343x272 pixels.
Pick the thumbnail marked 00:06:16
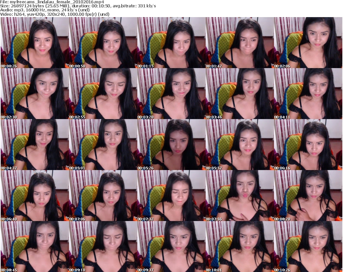pos(308,145)
